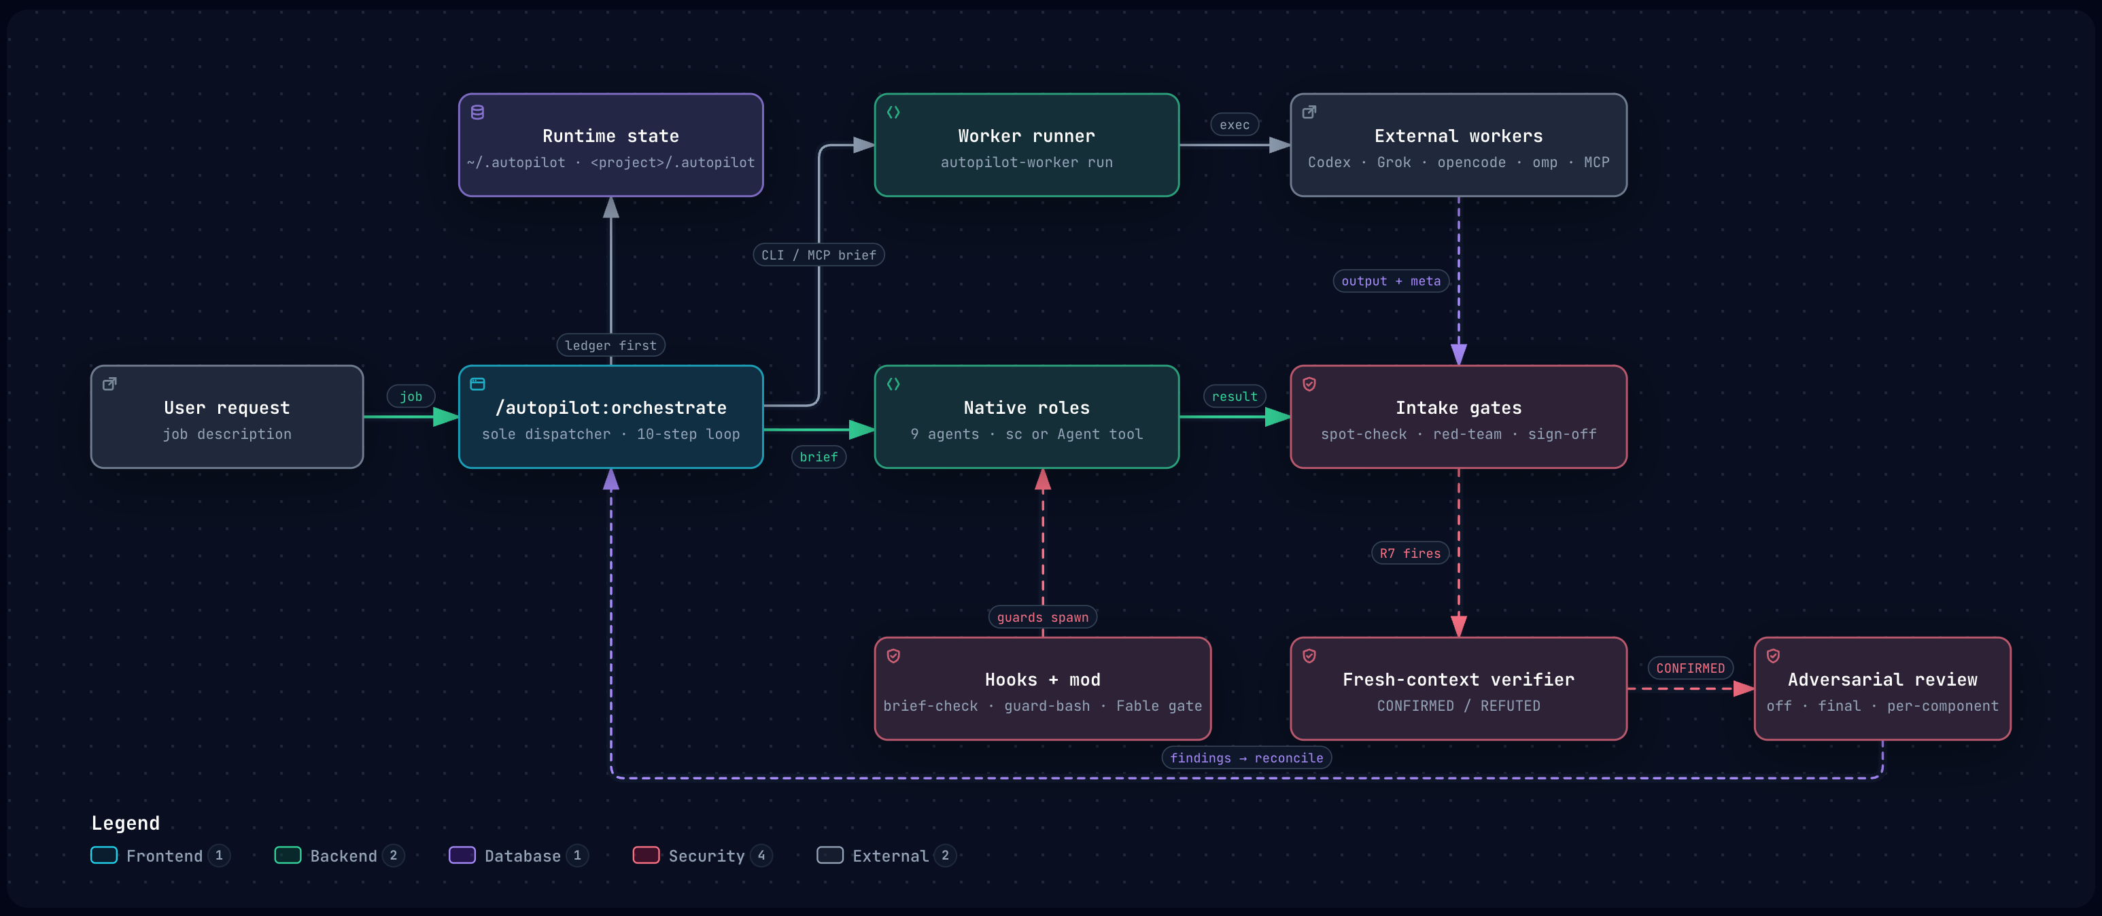The width and height of the screenshot is (2102, 916).
Task: Select the 'result' edge label
Action: coord(1234,396)
